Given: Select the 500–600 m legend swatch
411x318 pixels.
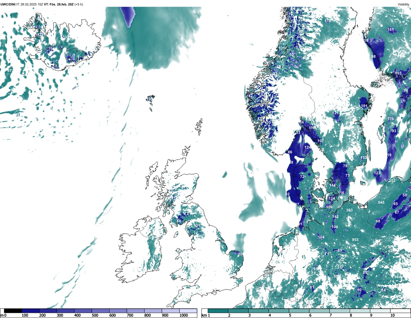Looking at the screenshot, I should pyautogui.click(x=101, y=311).
